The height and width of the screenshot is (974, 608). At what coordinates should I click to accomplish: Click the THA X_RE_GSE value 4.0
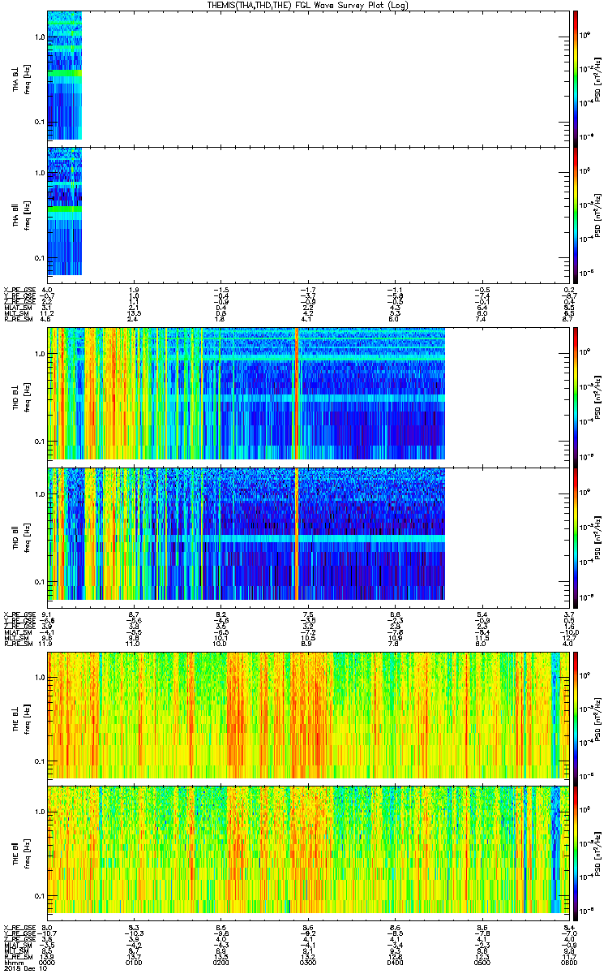point(47,290)
